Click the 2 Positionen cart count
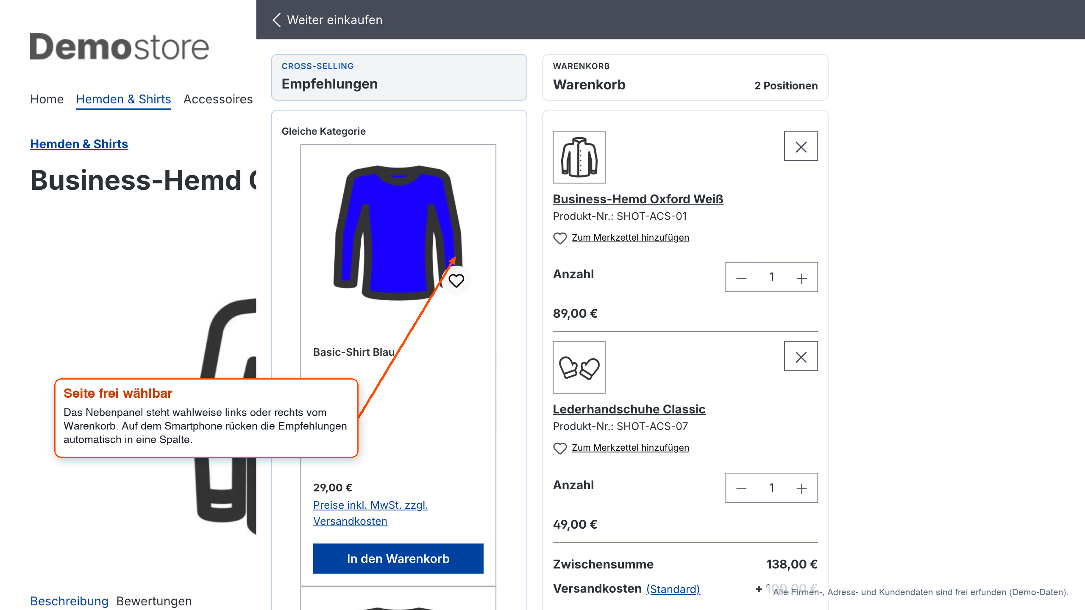Viewport: 1085px width, 610px height. pyautogui.click(x=786, y=86)
